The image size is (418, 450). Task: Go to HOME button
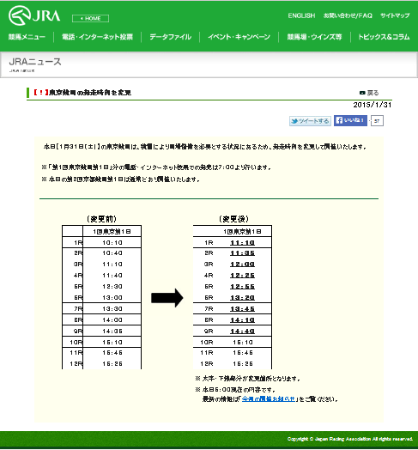90,18
